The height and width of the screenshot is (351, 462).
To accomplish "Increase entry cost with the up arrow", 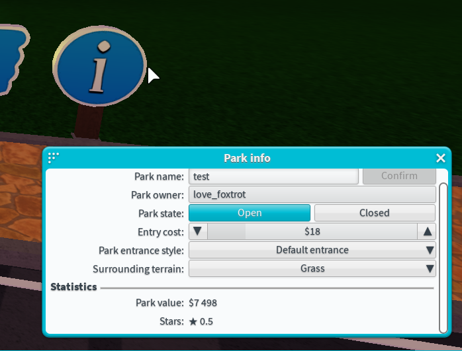I will tap(427, 231).
